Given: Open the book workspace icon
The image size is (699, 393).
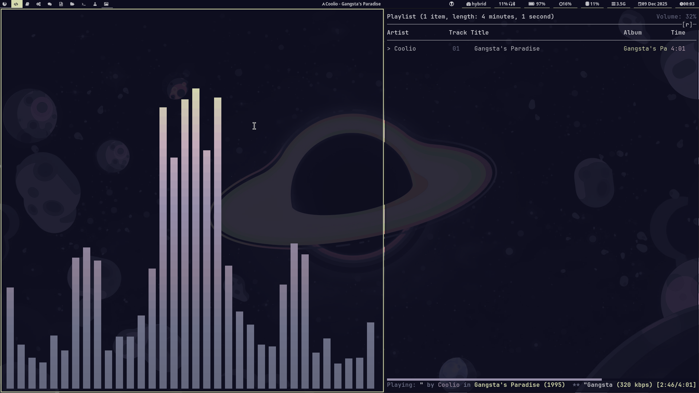Looking at the screenshot, I should [x=27, y=4].
